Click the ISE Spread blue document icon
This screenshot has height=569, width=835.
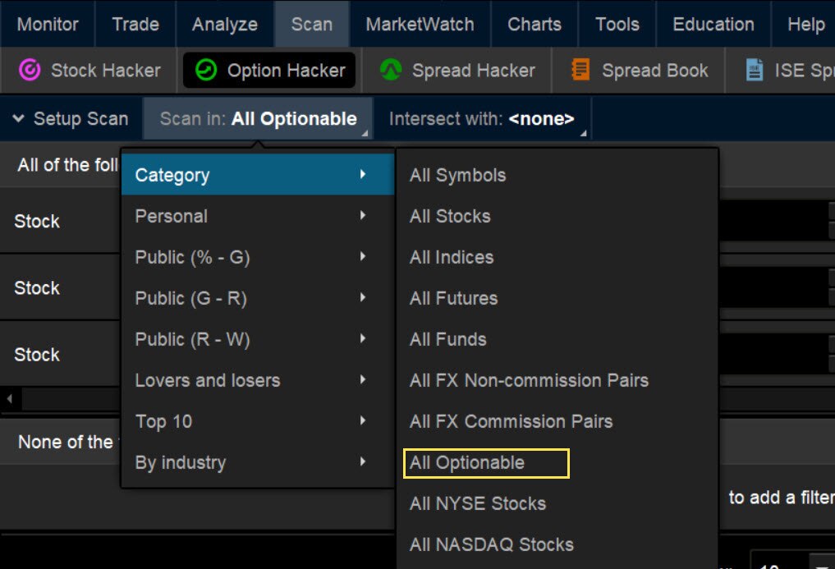[x=754, y=70]
